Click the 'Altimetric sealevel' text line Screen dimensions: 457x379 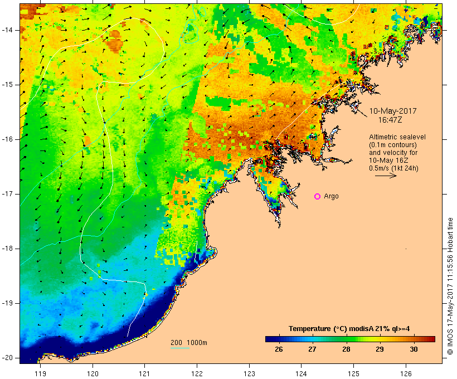(397, 137)
